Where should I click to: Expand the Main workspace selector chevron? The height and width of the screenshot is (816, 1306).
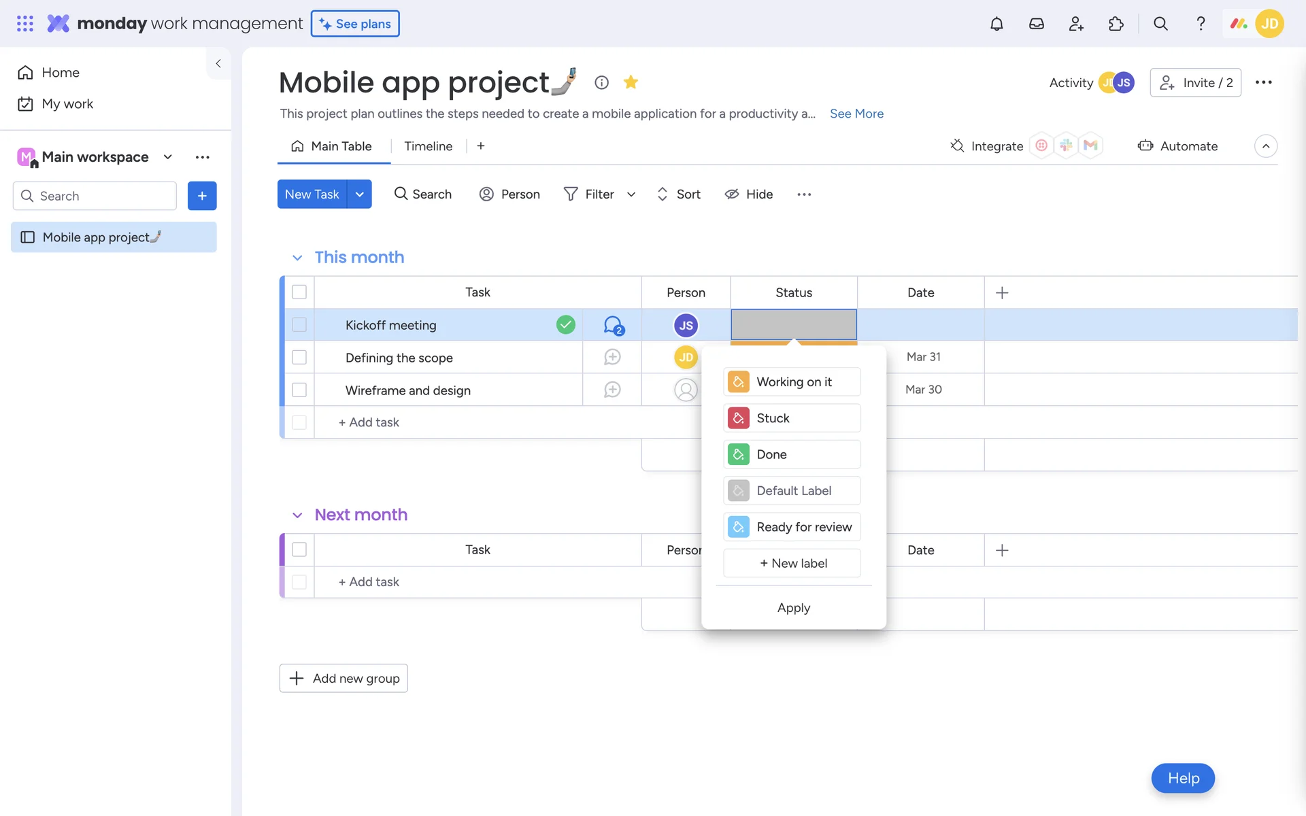coord(167,157)
